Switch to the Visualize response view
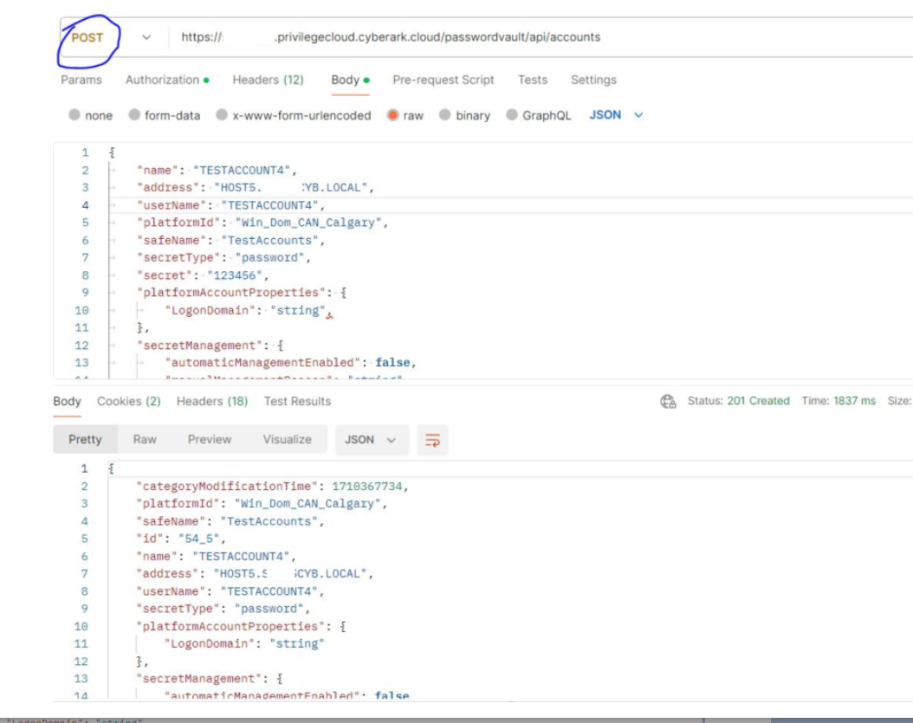Image resolution: width=913 pixels, height=723 pixels. click(287, 440)
